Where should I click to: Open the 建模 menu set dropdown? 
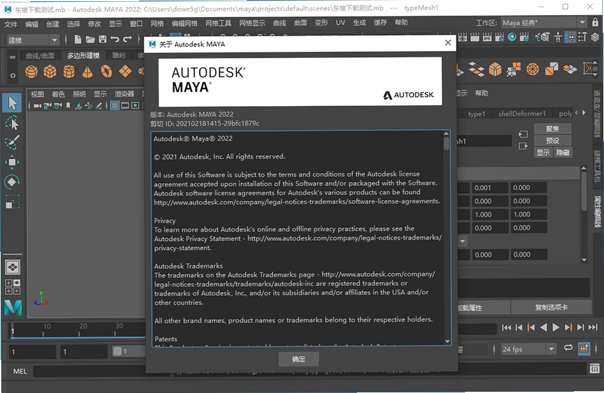pyautogui.click(x=33, y=40)
